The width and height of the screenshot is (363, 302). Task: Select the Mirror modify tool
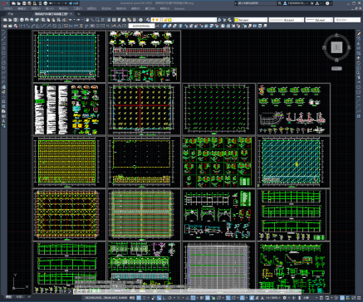[359, 43]
